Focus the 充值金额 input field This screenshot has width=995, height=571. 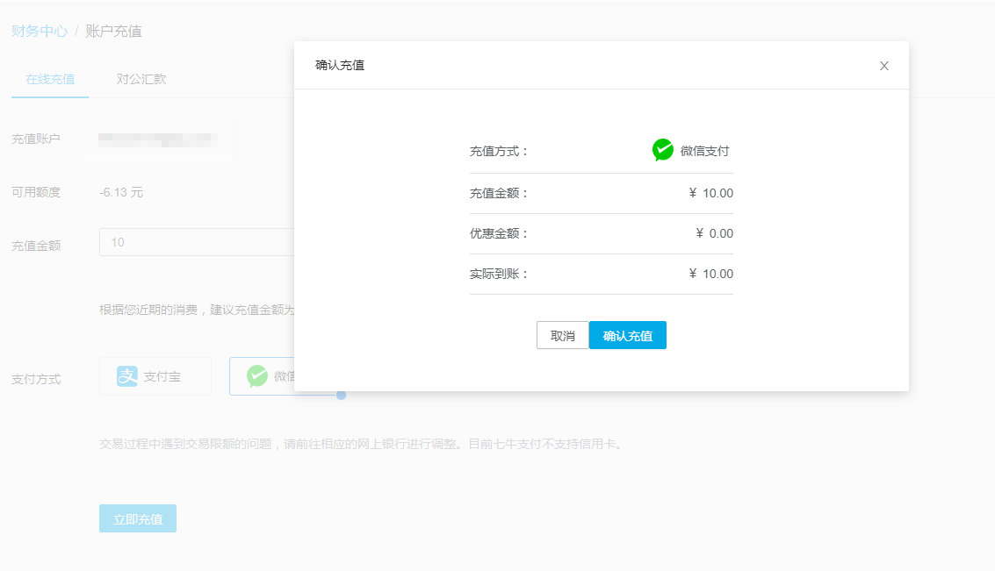coord(195,242)
